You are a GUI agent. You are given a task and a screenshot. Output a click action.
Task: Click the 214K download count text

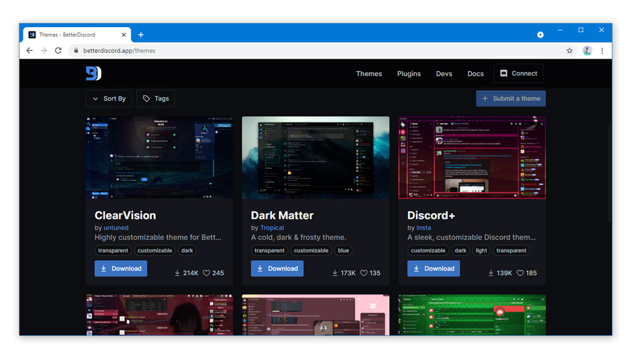pos(191,273)
